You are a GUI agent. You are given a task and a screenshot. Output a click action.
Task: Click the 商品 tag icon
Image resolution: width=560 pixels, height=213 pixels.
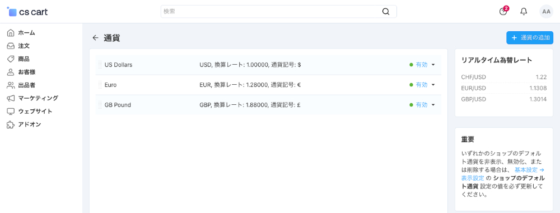[x=11, y=59]
